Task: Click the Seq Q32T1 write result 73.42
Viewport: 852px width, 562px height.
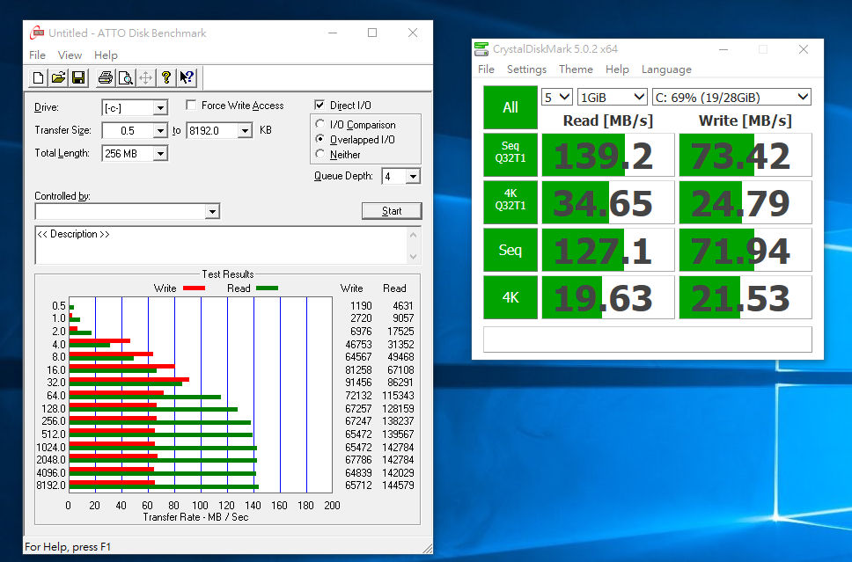Action: (x=745, y=156)
